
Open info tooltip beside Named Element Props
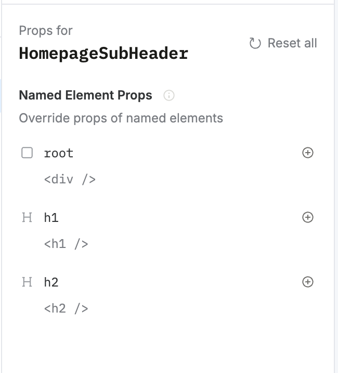coord(168,95)
